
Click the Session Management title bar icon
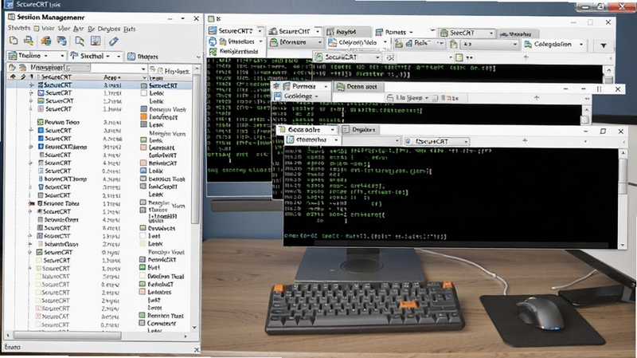click(11, 17)
